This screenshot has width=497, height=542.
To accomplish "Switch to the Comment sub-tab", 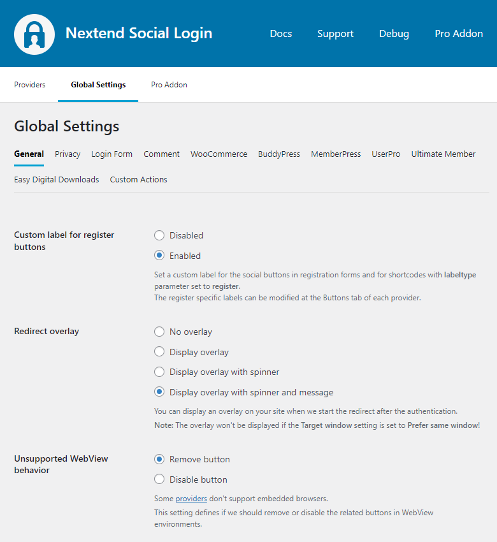I will (x=162, y=154).
